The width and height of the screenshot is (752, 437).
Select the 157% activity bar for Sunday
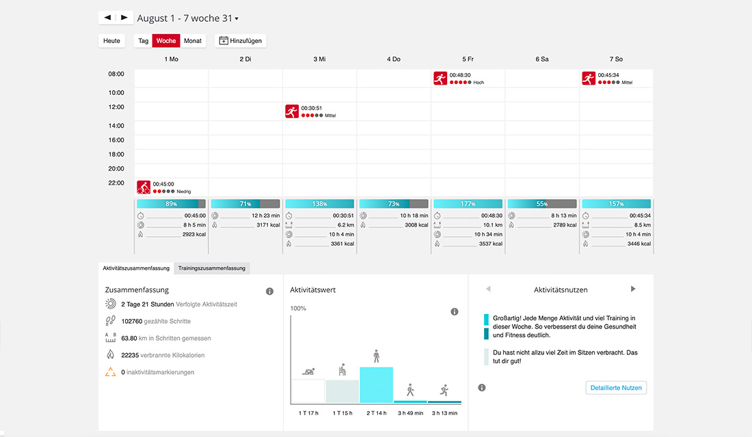[x=616, y=203]
